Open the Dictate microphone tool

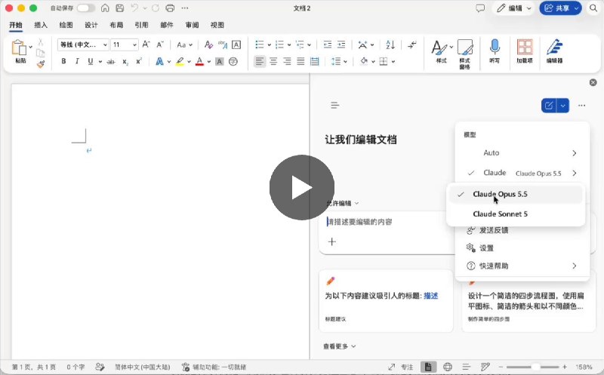coord(495,51)
